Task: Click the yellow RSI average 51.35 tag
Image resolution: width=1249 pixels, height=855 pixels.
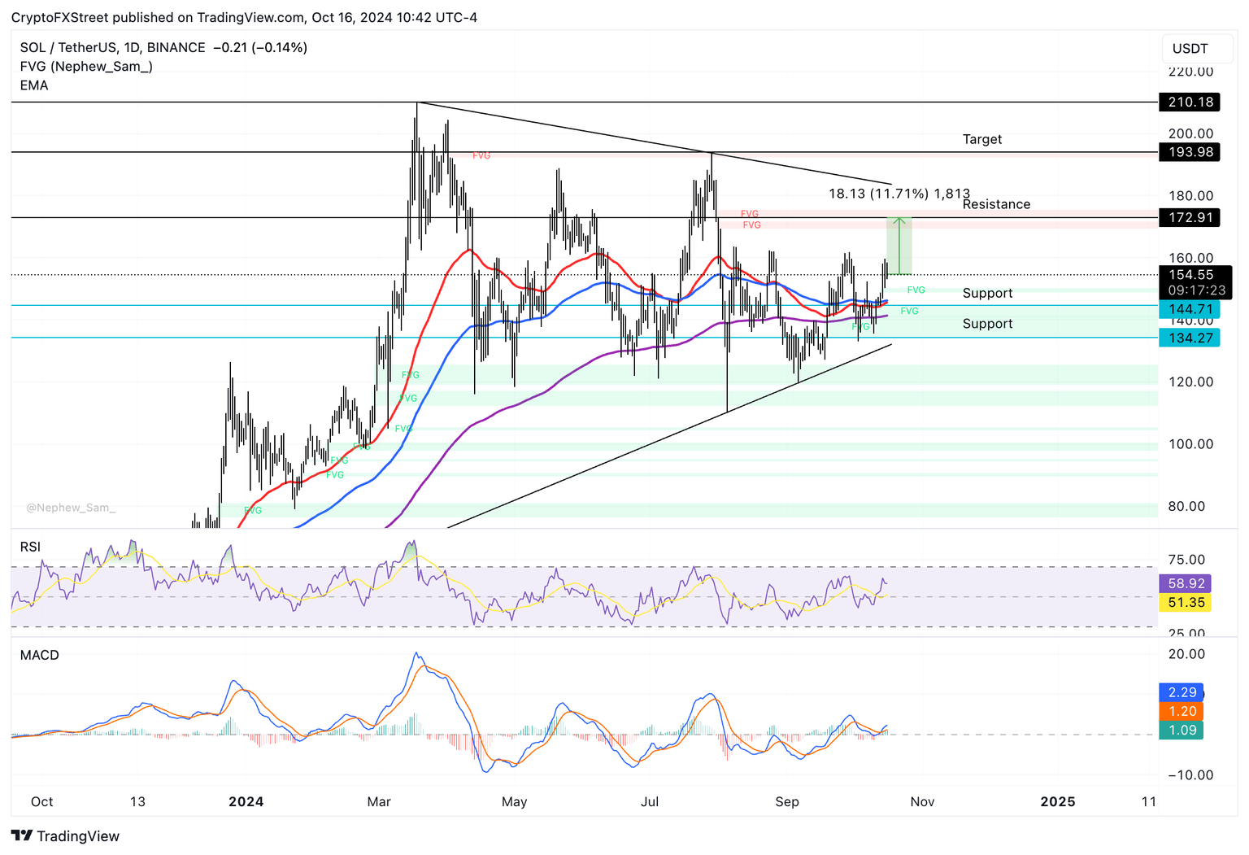Action: [1186, 603]
